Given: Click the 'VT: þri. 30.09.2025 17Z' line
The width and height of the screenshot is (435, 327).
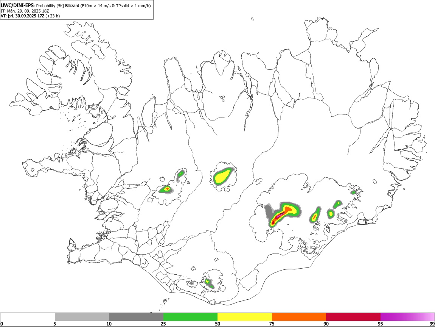Looking at the screenshot, I should tap(22, 16).
